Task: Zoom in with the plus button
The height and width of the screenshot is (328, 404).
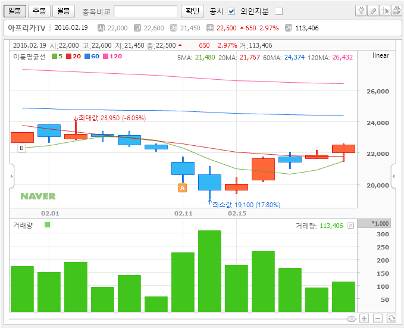Action: [x=364, y=318]
